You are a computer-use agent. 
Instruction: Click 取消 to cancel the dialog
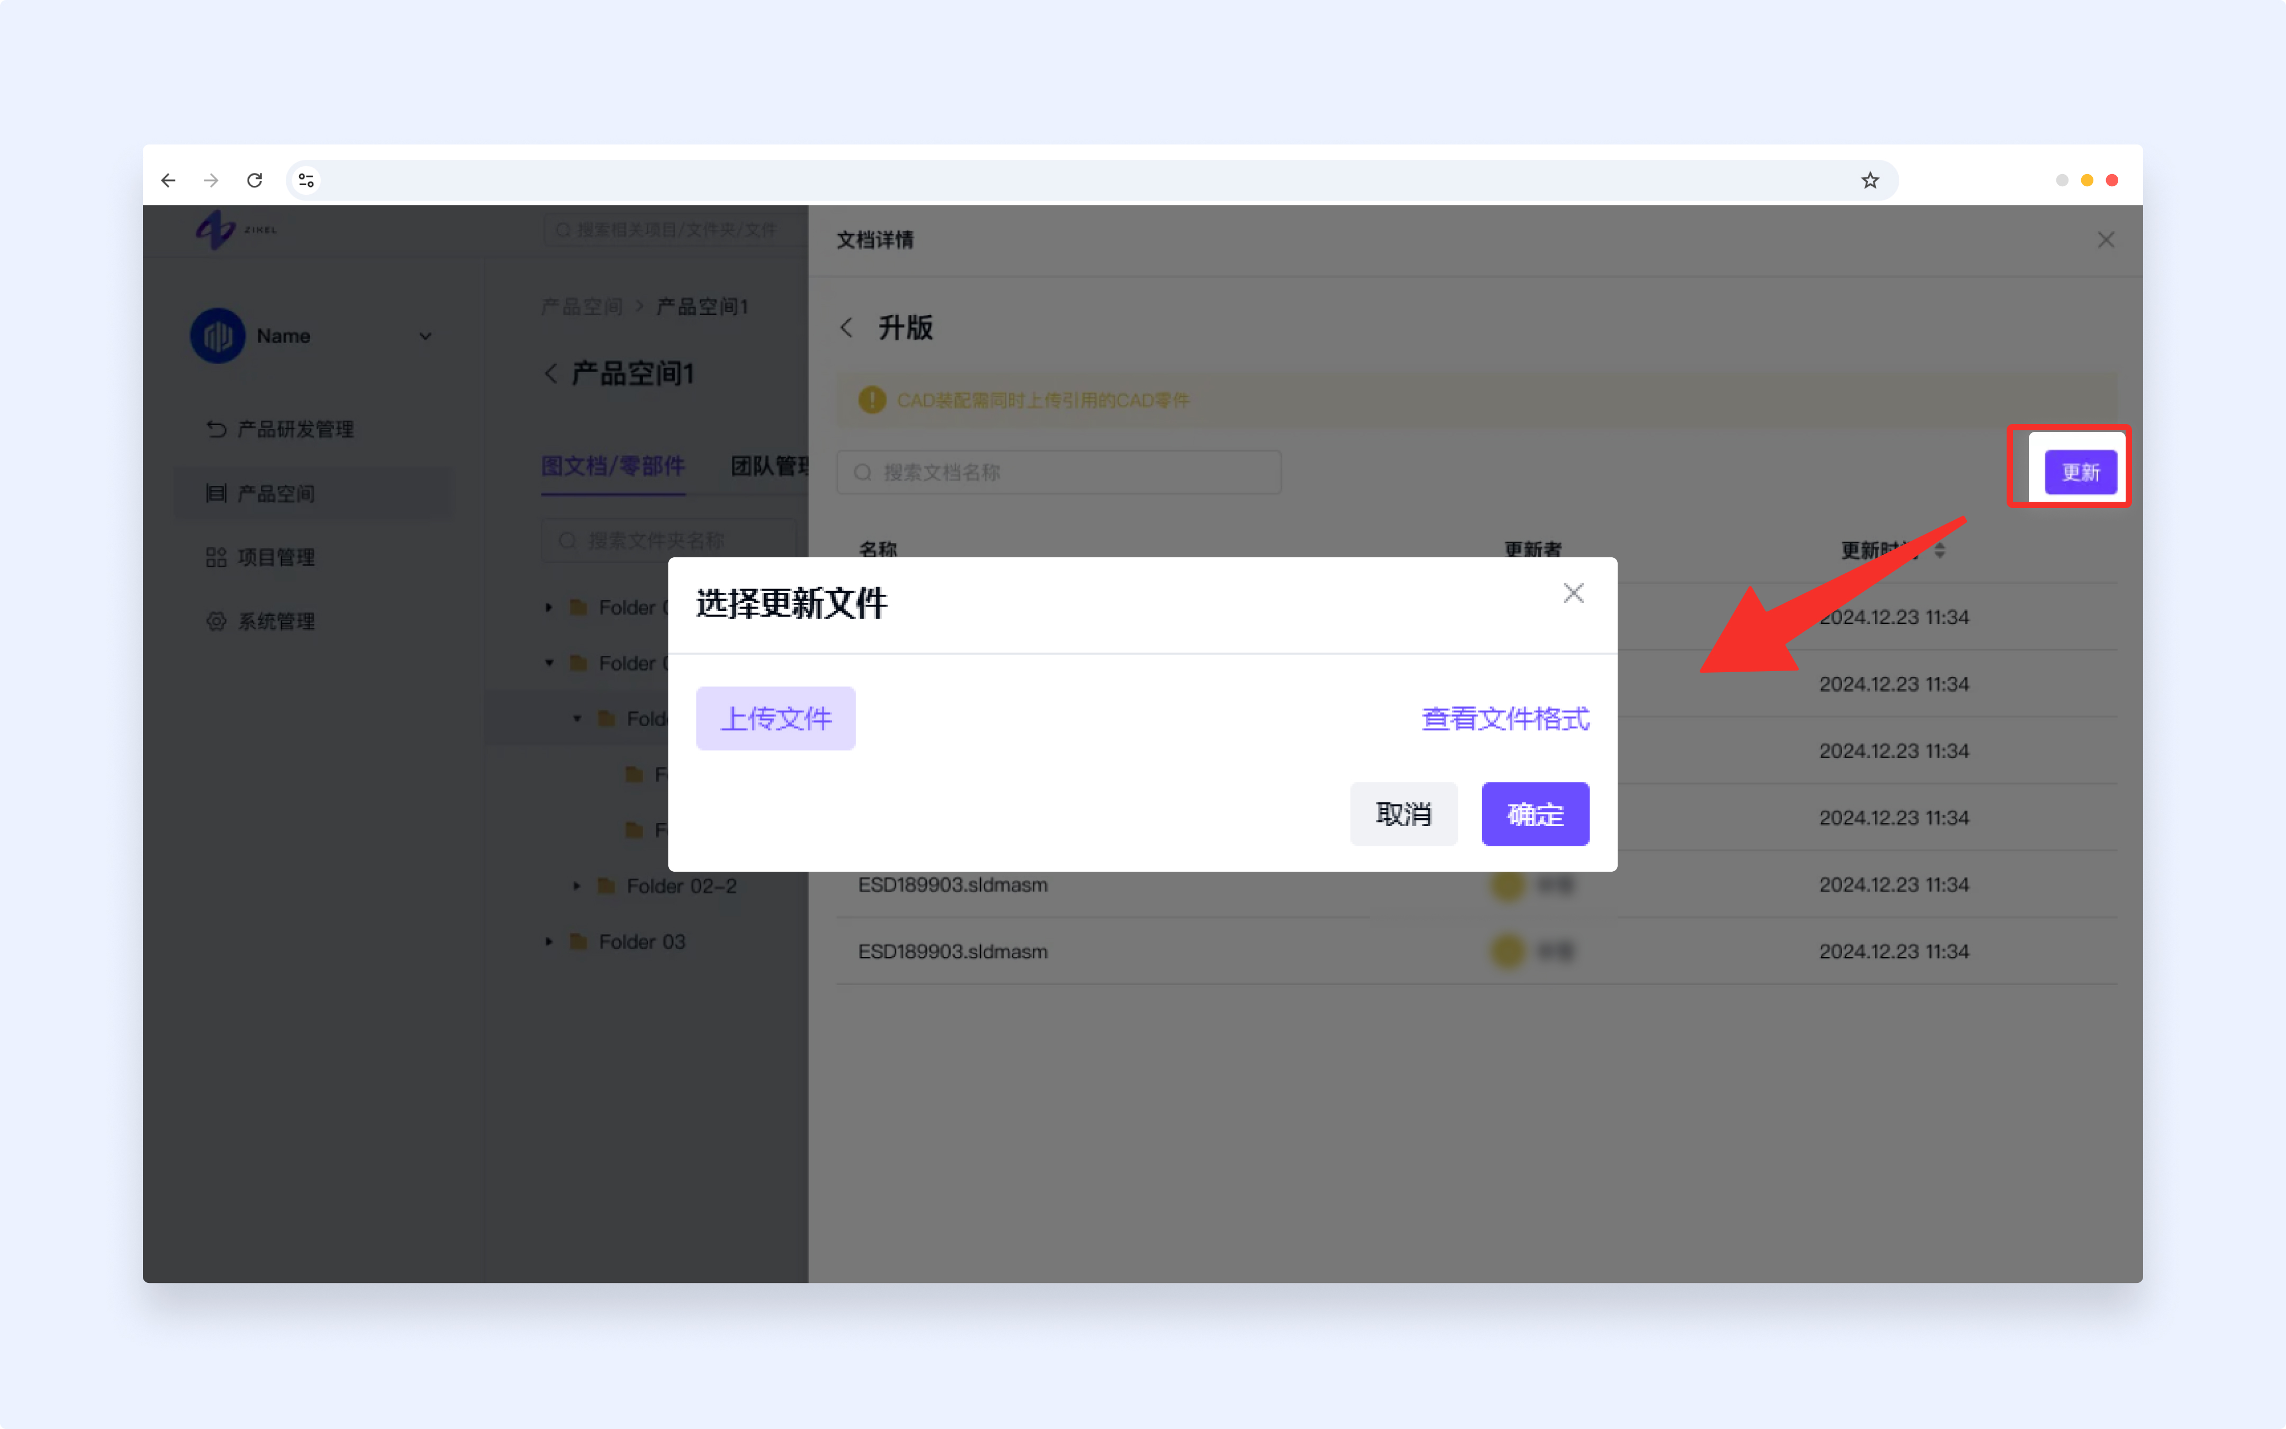(x=1404, y=814)
